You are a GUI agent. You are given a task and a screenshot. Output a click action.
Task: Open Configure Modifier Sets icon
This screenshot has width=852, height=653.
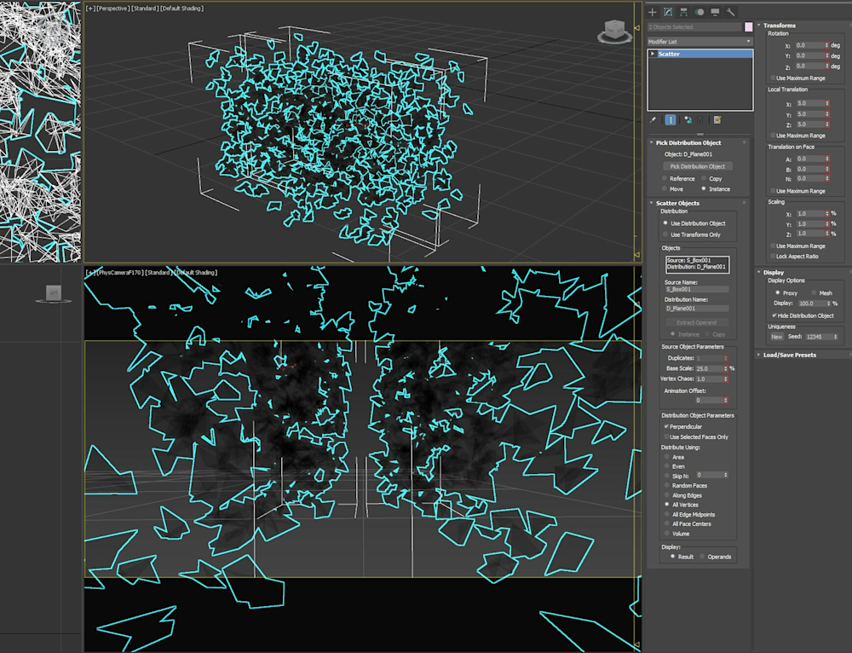coord(717,120)
